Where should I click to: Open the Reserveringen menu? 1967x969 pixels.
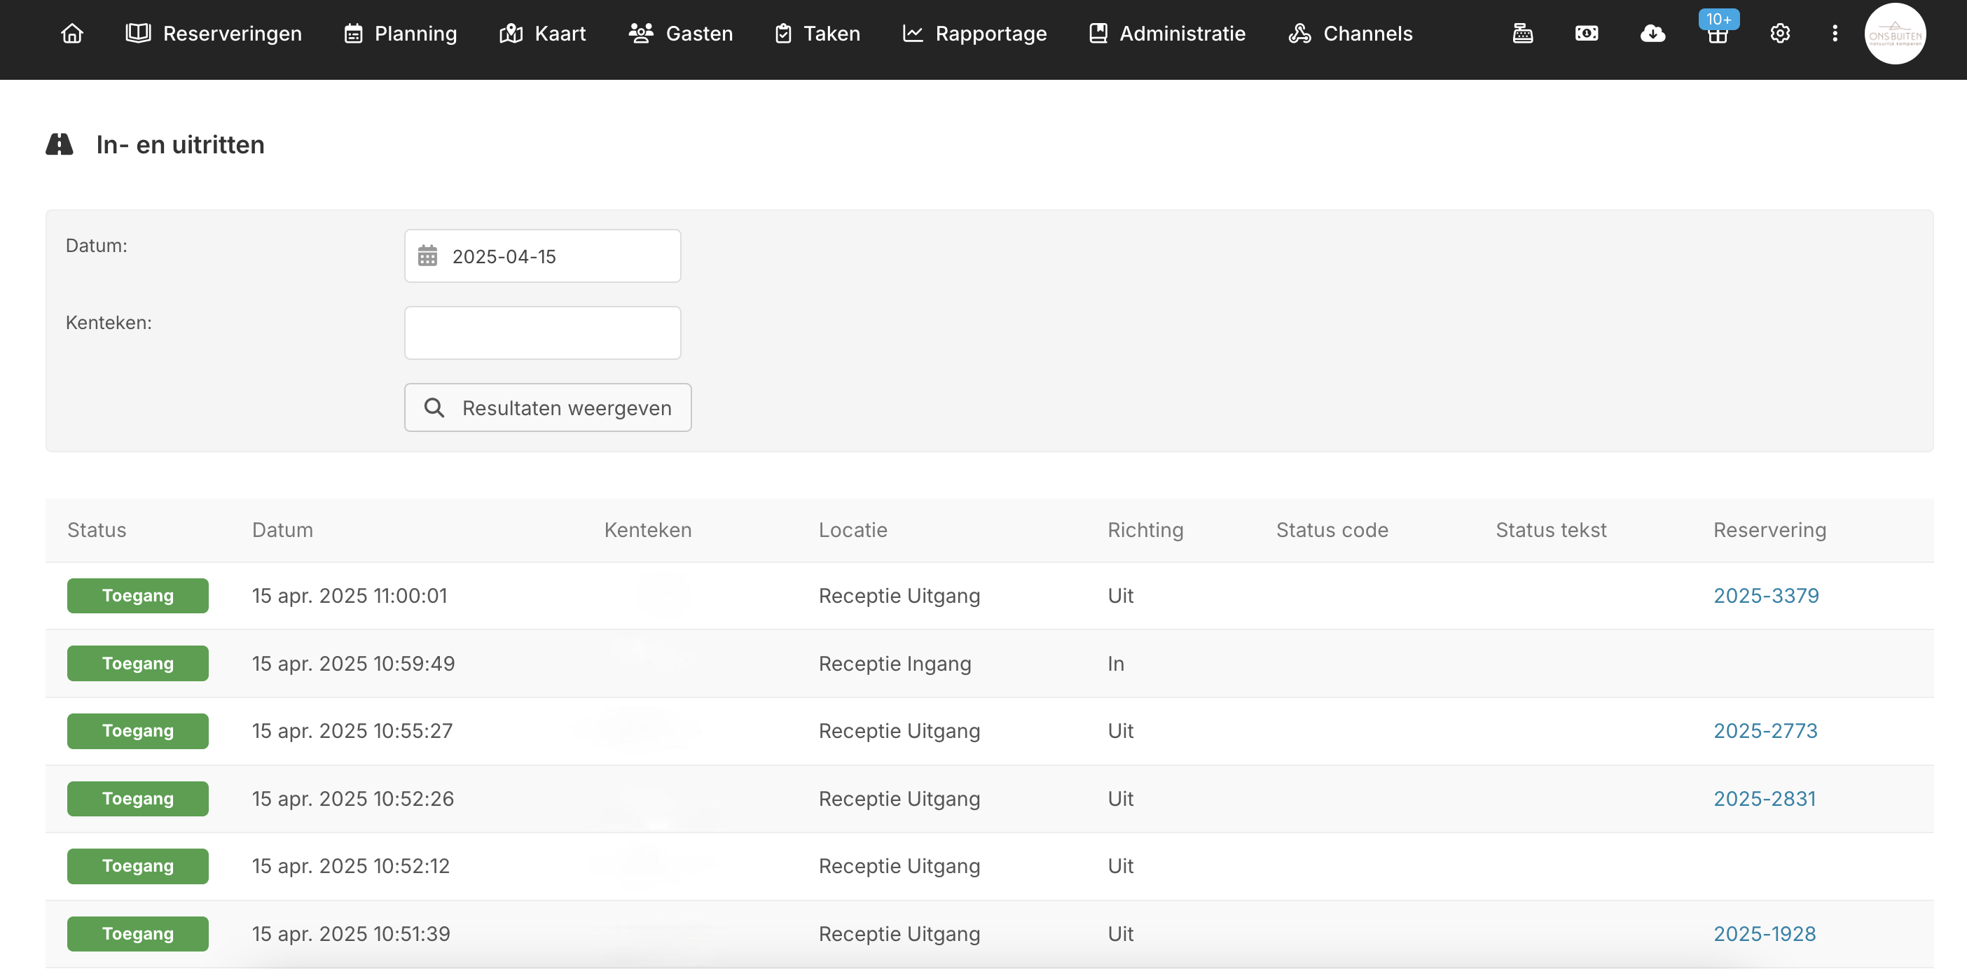coord(214,34)
